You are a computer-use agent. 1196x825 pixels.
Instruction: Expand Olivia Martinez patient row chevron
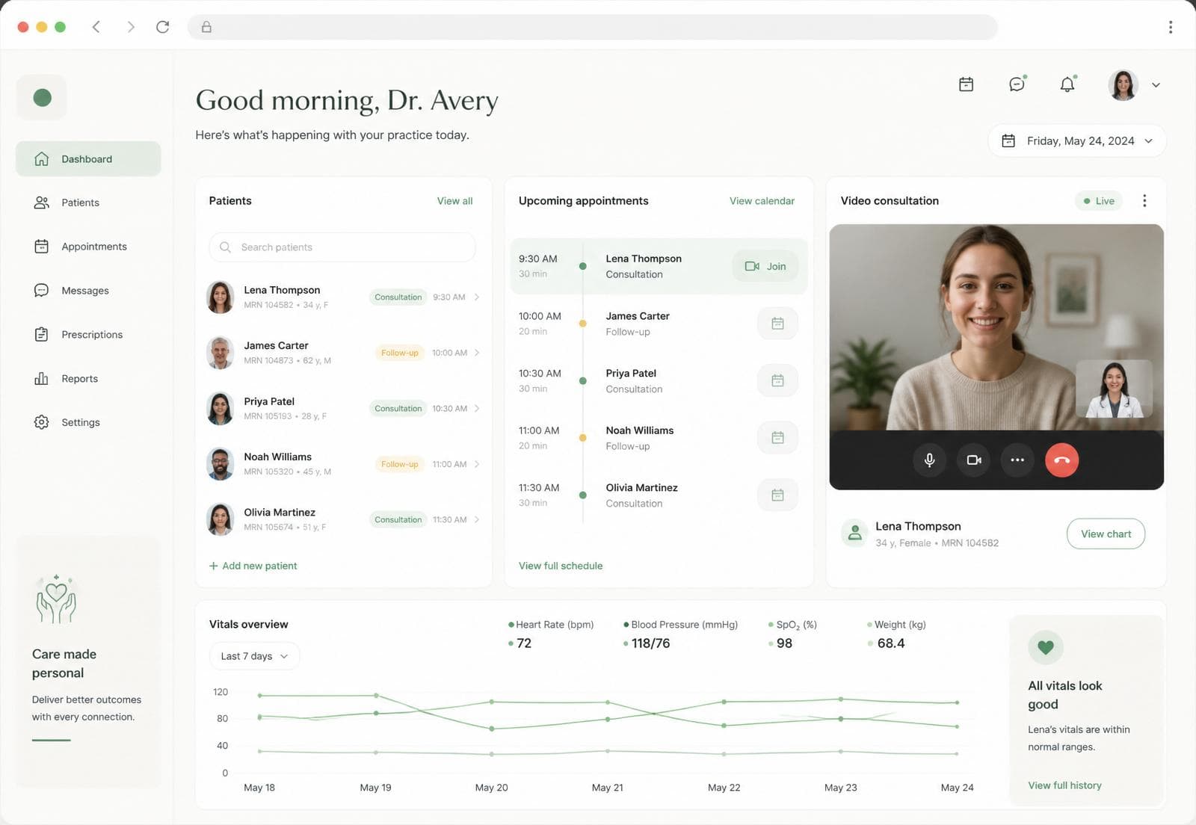(x=477, y=520)
